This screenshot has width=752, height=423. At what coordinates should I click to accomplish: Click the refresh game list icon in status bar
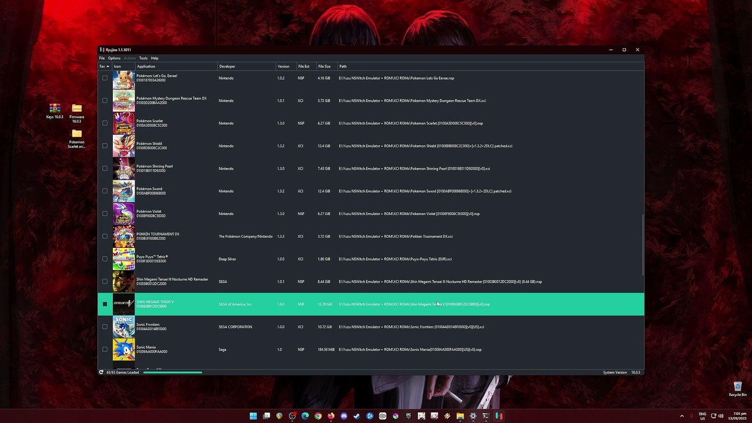click(x=101, y=372)
